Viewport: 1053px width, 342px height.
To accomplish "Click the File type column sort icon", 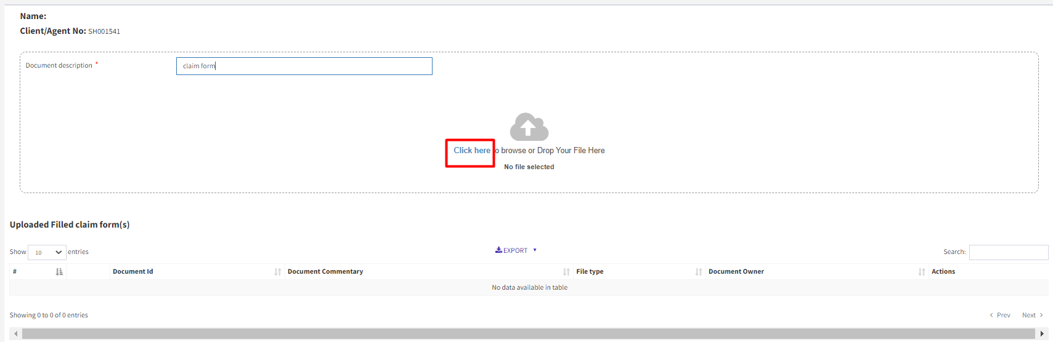I will point(699,272).
